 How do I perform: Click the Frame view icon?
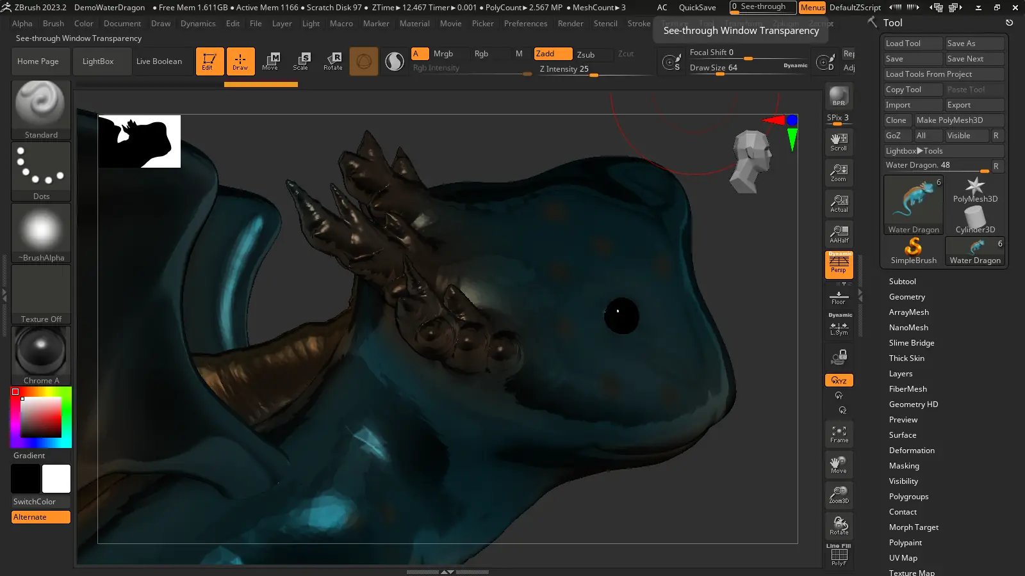[839, 434]
